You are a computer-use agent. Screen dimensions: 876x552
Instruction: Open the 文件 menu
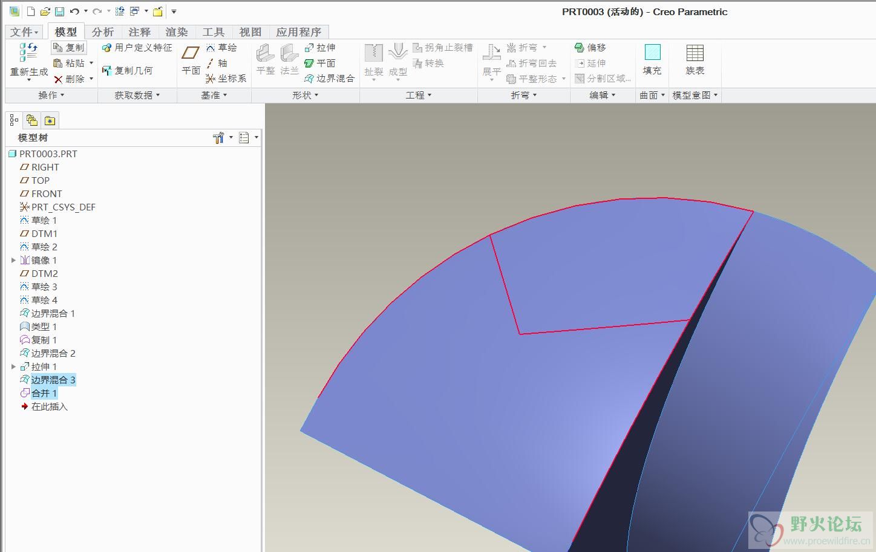point(24,32)
